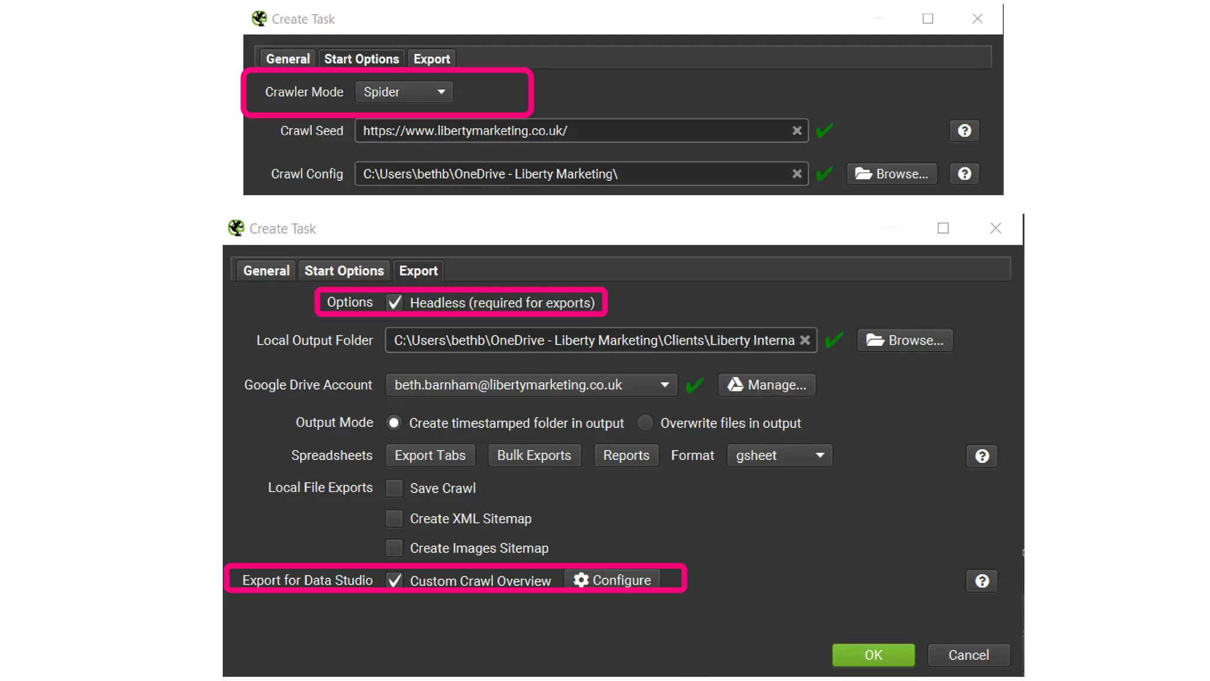
Task: Uncheck the Headless option checkbox
Action: 394,303
